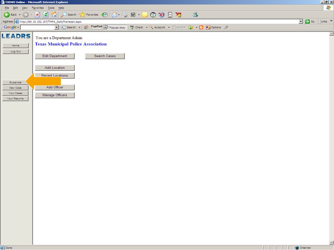Open the Address bar dropdown arrow

point(301,22)
